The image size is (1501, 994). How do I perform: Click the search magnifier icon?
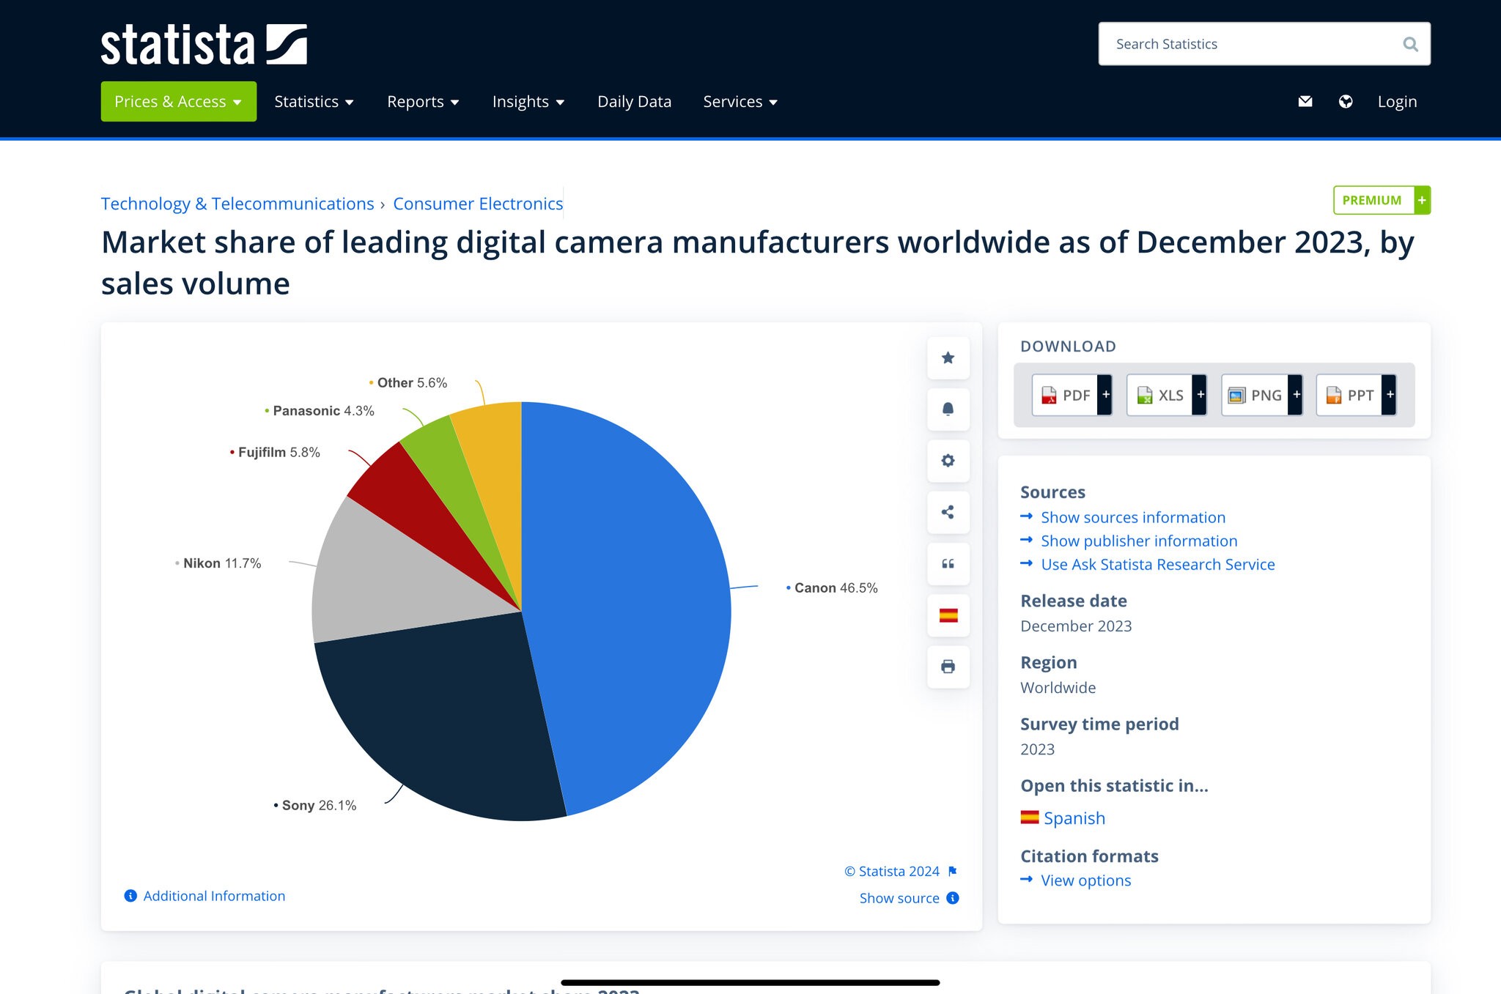click(x=1410, y=44)
